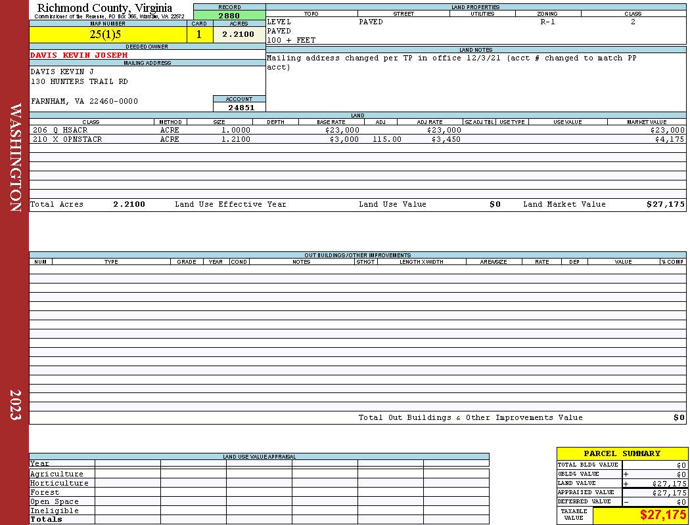Click Total Out Buildings & Other Improvements Value label

471,418
